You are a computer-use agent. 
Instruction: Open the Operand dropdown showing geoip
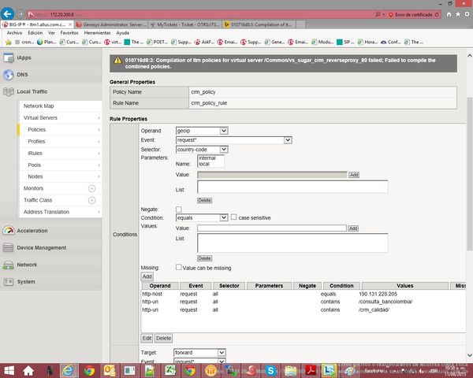coord(201,130)
